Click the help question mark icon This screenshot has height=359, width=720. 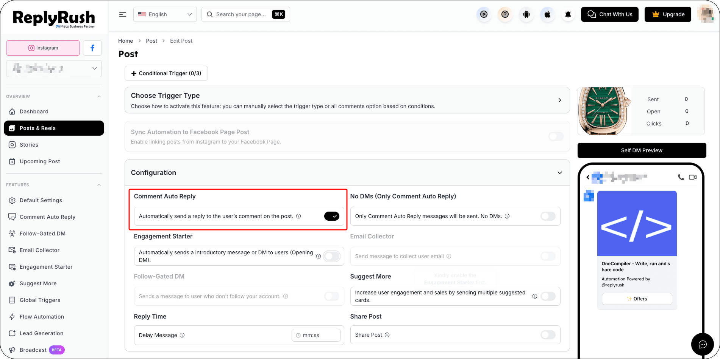pos(505,14)
